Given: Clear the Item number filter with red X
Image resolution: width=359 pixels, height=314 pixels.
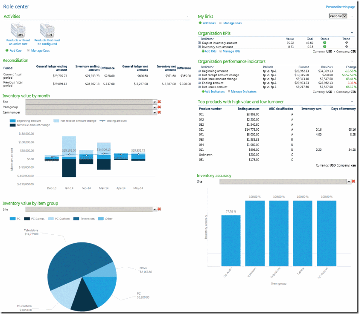Looking at the screenshot, I should tap(159, 112).
